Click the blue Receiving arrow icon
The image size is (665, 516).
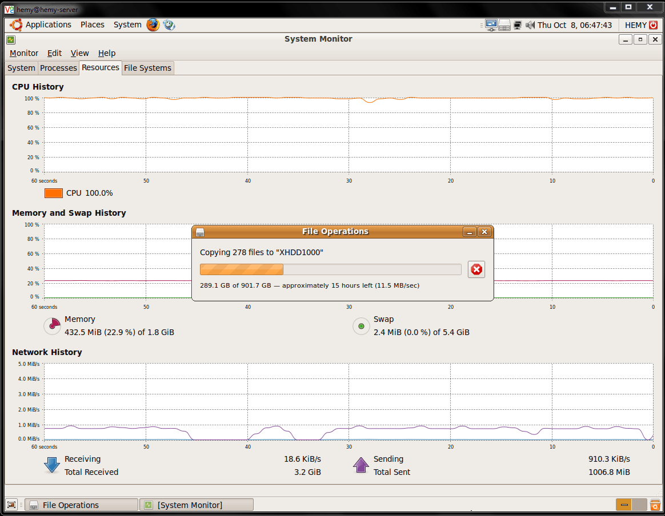coord(52,465)
